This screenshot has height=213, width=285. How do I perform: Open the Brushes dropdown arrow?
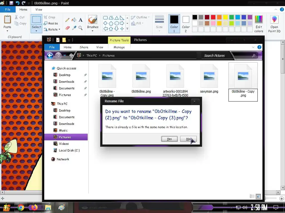[x=92, y=31]
